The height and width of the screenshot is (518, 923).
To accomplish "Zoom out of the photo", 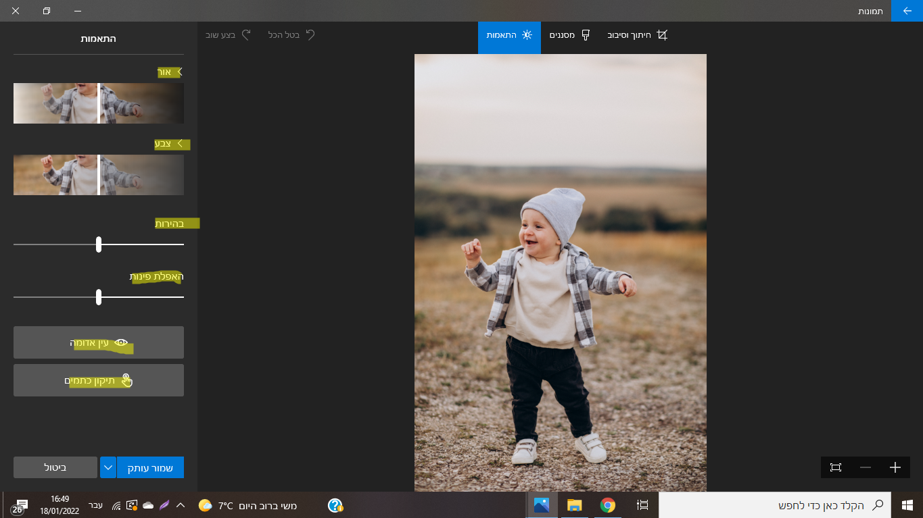I will coord(866,467).
